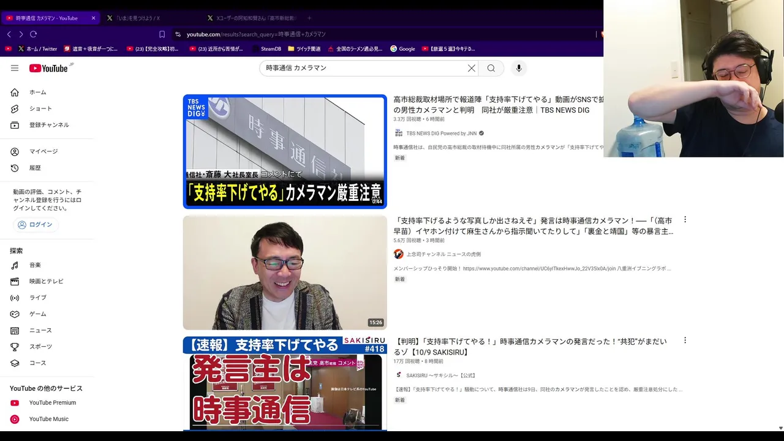Switch to the Xユーザーの阿知和賢さん tab

[252, 18]
